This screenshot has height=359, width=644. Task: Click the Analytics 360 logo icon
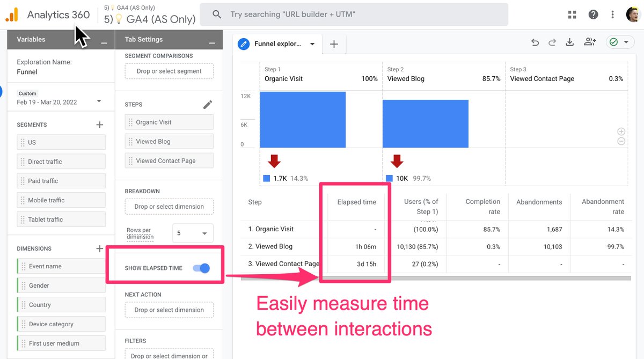[x=12, y=14]
